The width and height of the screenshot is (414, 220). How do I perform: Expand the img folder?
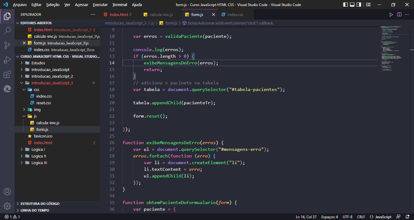point(57,109)
